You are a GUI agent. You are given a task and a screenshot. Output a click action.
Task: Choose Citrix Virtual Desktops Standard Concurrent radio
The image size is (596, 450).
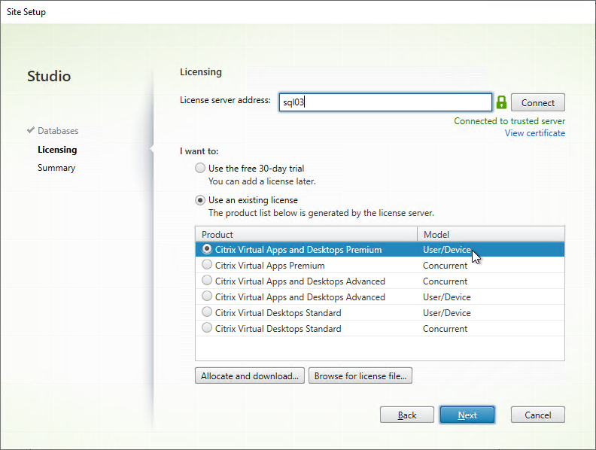click(x=207, y=327)
